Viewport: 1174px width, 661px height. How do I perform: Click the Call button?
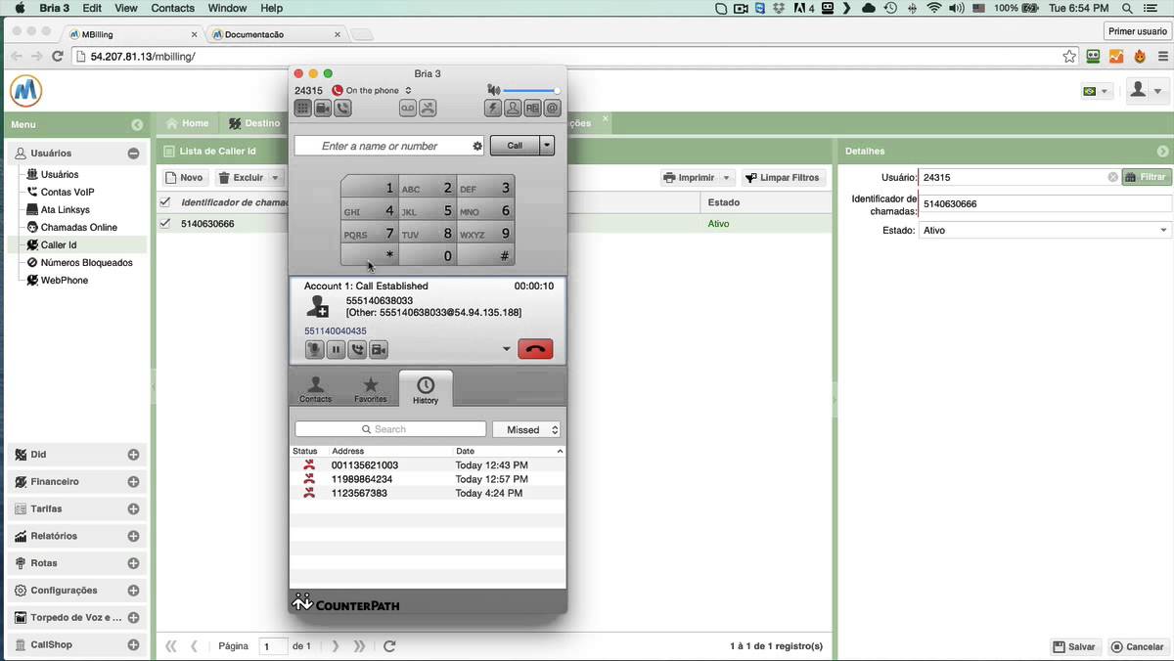coord(515,146)
